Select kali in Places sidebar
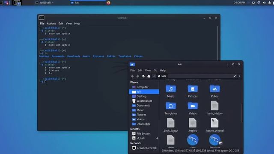Viewport: 274px width, 154px height. pyautogui.click(x=144, y=92)
